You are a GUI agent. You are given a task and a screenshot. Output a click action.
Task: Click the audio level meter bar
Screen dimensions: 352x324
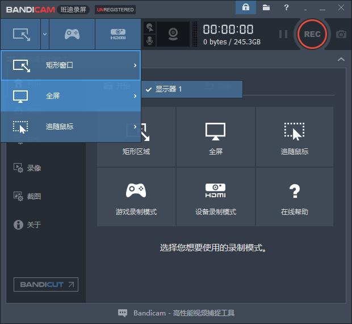pos(195,34)
